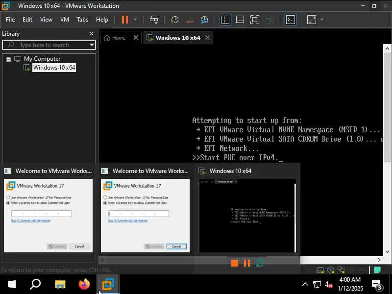Screen dimensions: 392x294
Task: Take a snapshot of this virtual machine
Action: pyautogui.click(x=175, y=20)
